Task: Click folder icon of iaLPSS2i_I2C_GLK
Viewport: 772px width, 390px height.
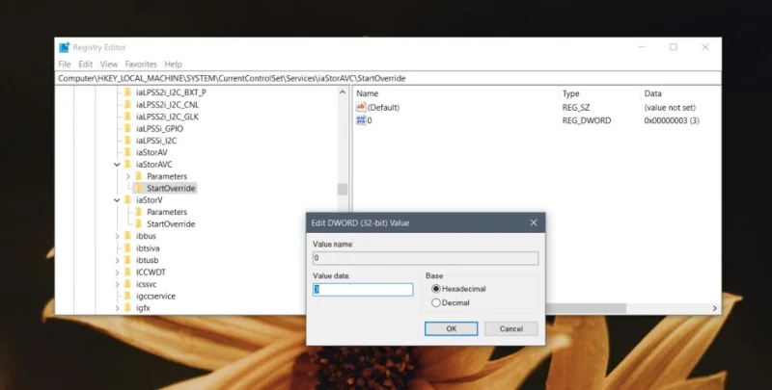Action: (x=128, y=117)
